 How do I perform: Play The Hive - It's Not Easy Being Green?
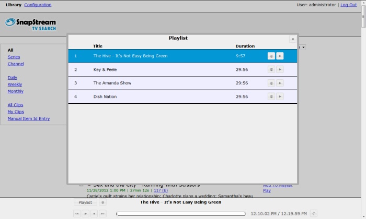[x=280, y=56]
